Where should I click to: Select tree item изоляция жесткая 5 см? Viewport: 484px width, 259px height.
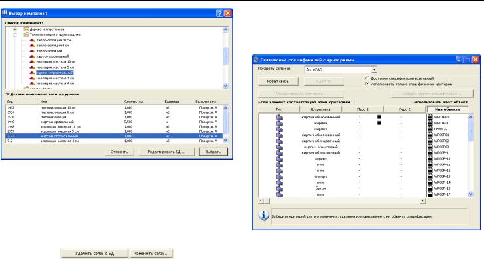point(55,67)
